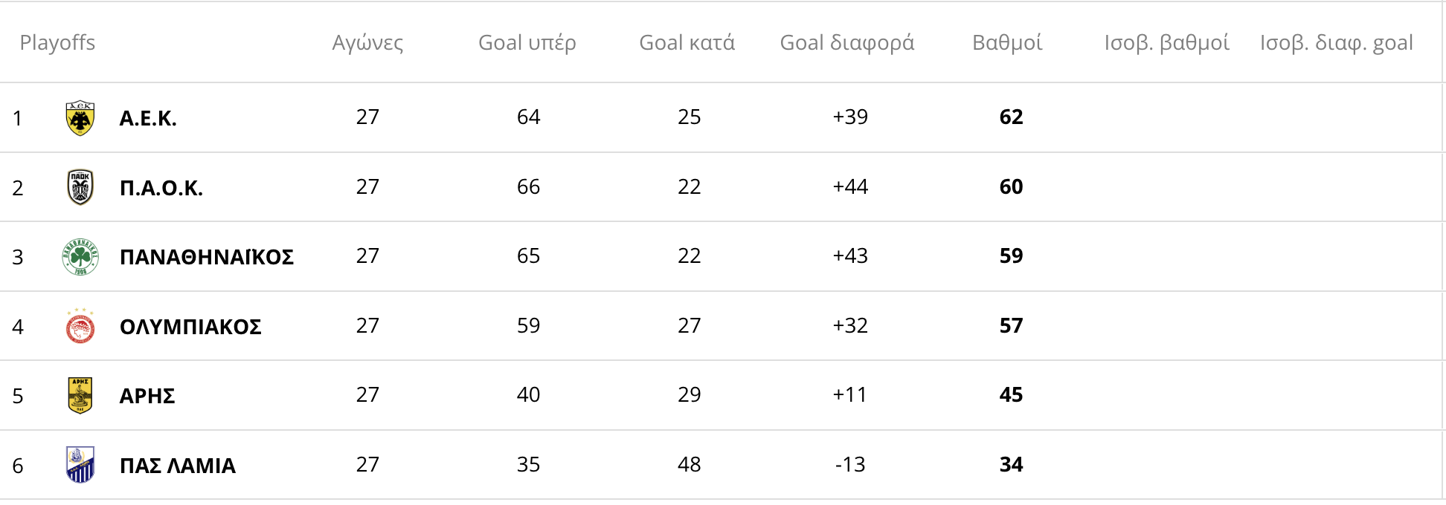
Task: Click the Ισοβ. βαθμοί column header
Action: coord(1166,43)
